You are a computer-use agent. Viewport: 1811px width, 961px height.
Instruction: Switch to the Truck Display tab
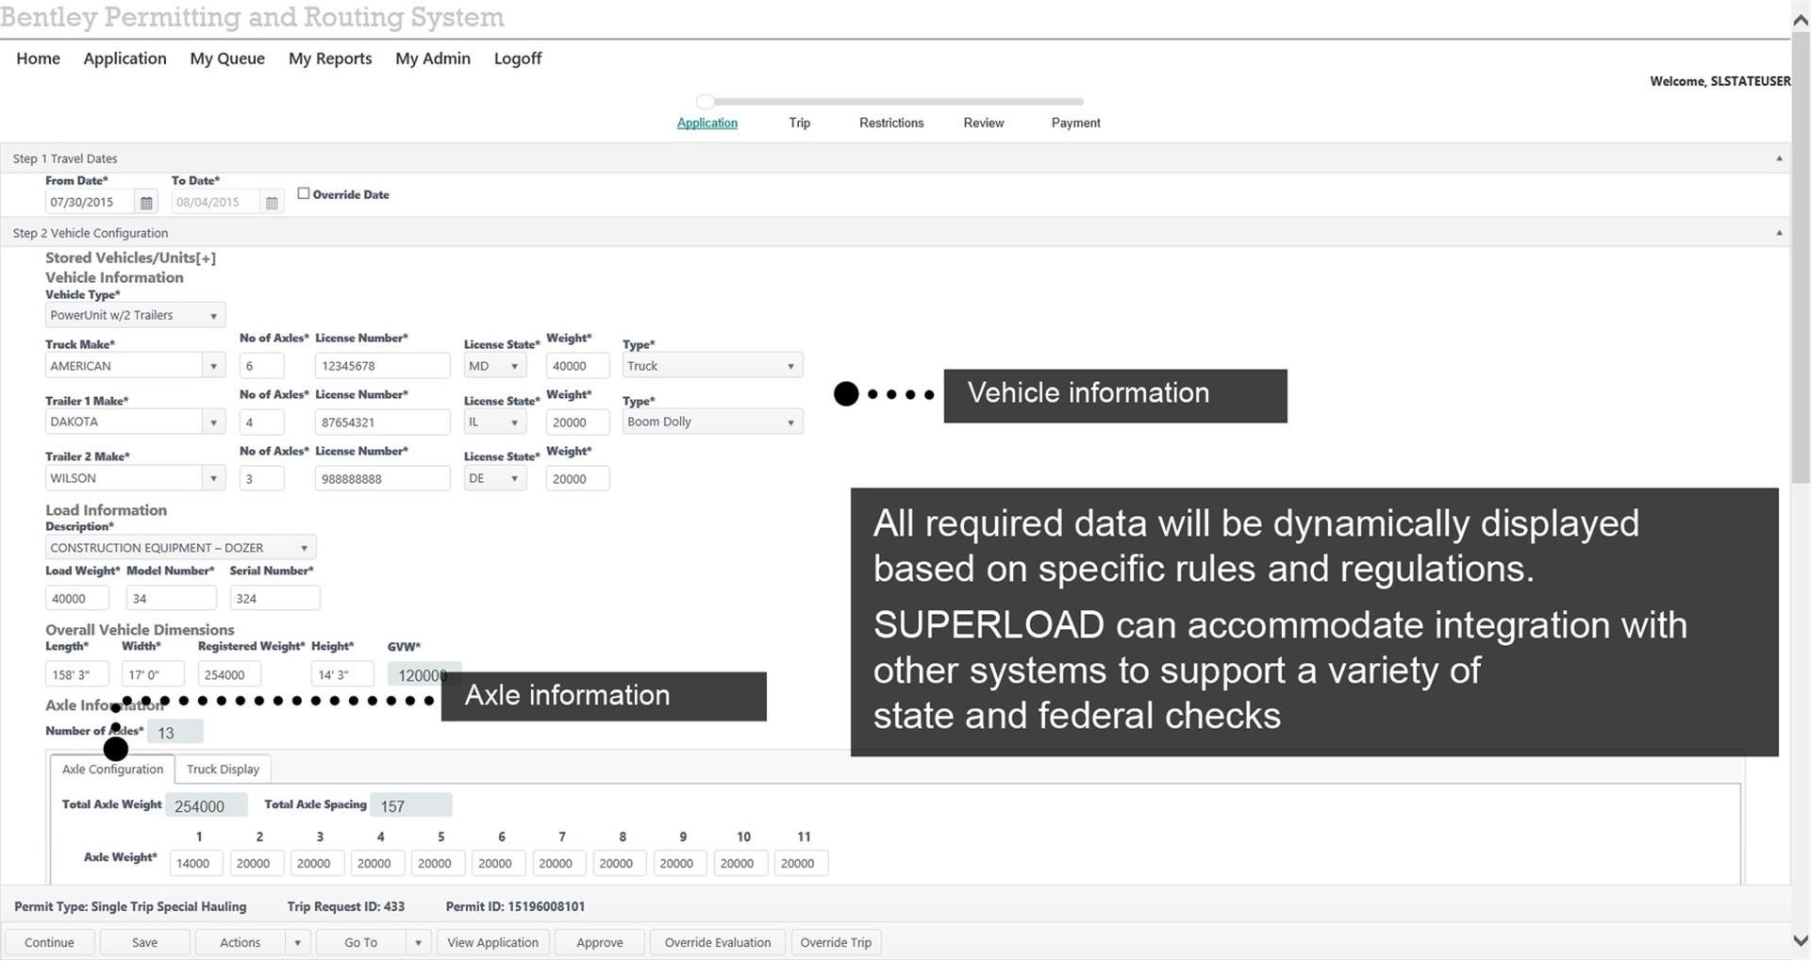click(223, 770)
